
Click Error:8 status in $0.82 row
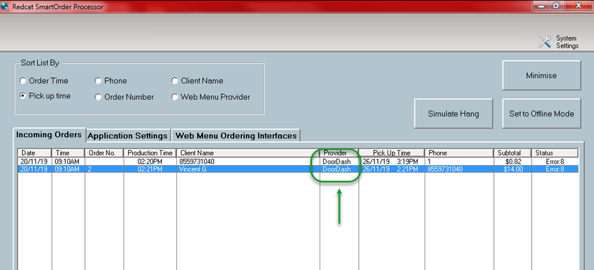point(555,161)
